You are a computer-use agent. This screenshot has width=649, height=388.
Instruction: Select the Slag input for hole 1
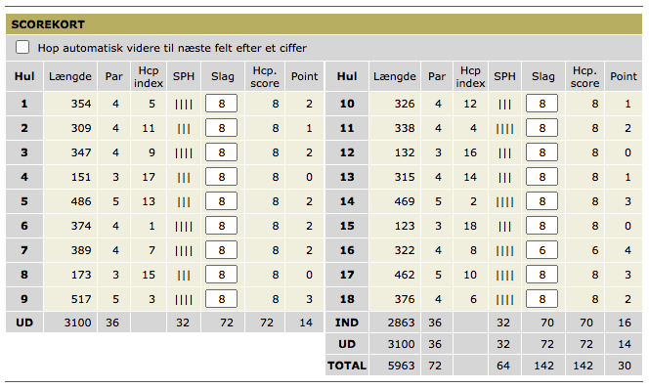pyautogui.click(x=222, y=104)
